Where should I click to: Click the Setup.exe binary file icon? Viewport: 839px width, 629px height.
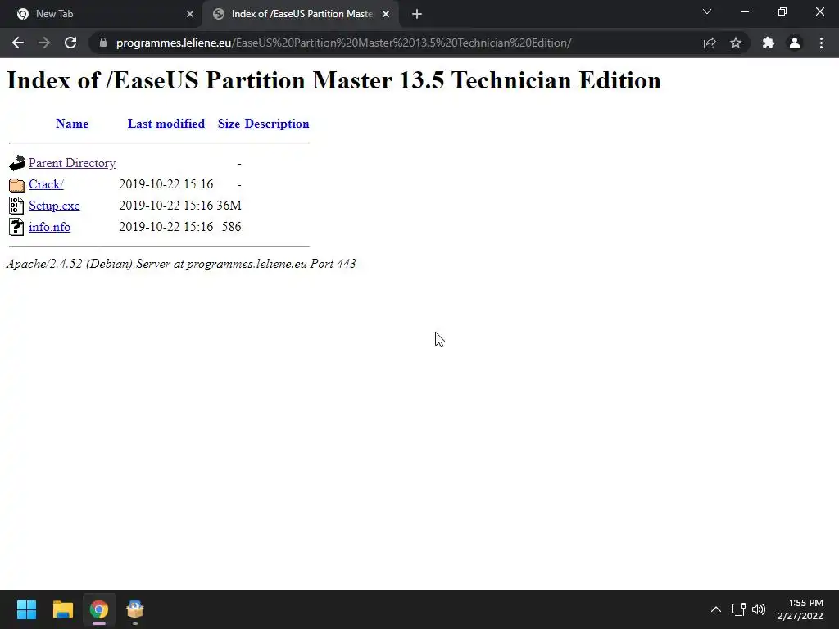tap(16, 206)
